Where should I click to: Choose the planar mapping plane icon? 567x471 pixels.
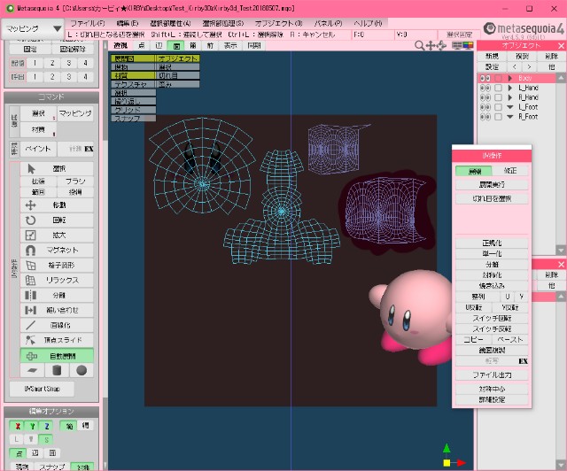point(32,370)
